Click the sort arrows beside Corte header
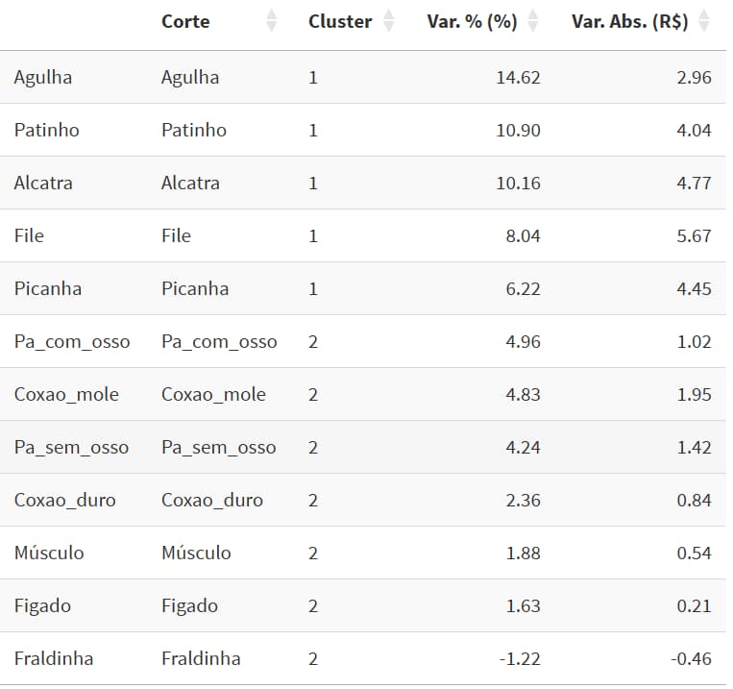Image resolution: width=733 pixels, height=689 pixels. point(272,21)
